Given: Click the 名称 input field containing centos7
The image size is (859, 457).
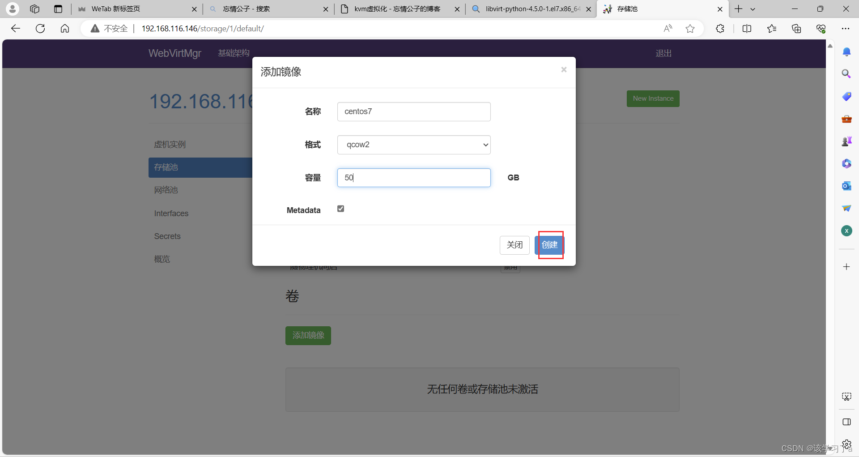Looking at the screenshot, I should point(414,111).
